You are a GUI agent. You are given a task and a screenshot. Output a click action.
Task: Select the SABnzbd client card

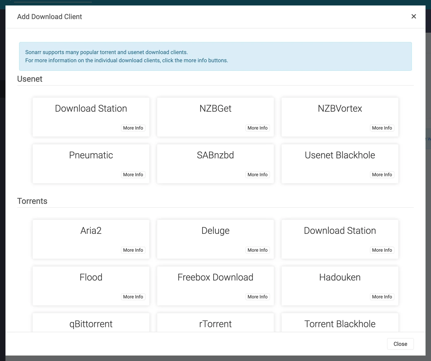(216, 164)
